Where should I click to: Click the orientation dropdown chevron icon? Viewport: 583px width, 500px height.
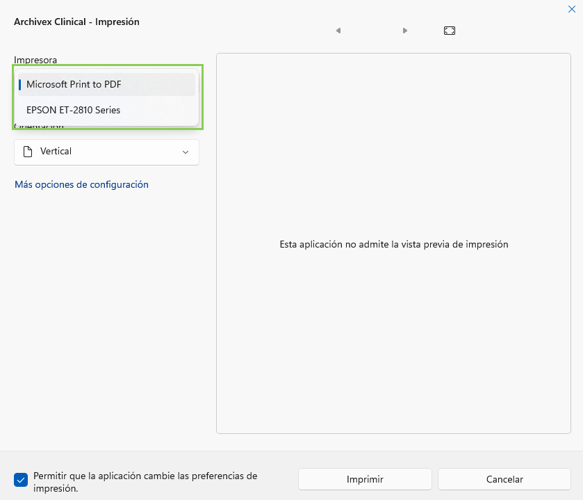tap(186, 152)
